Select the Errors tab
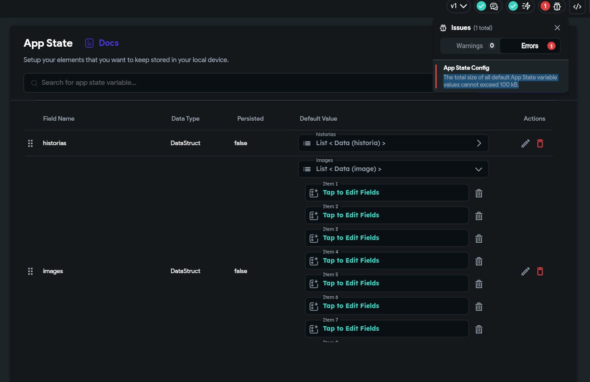Screen dimensions: 590x382 tap(530, 46)
